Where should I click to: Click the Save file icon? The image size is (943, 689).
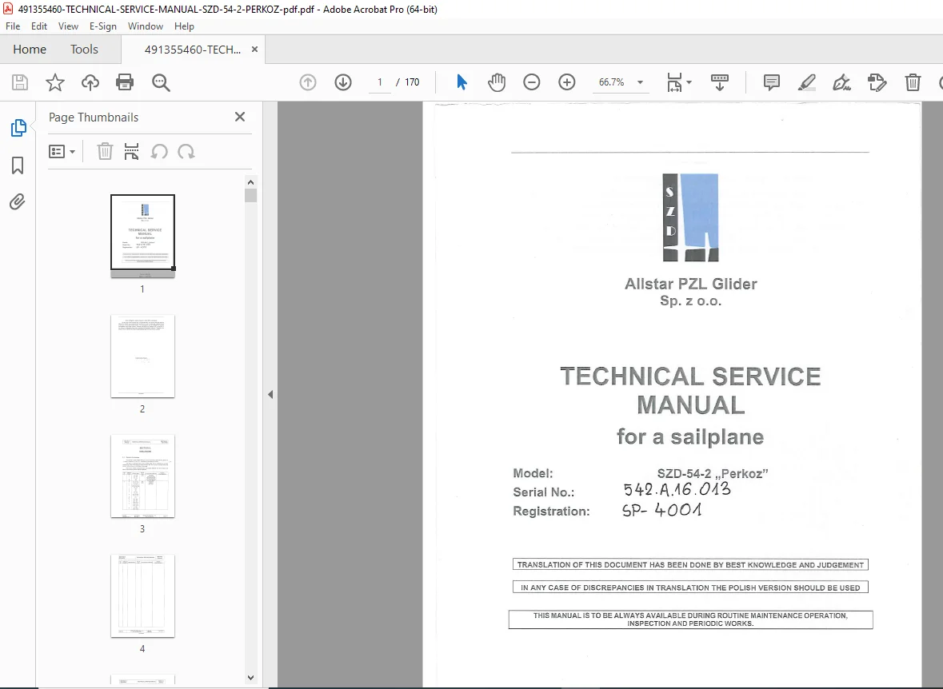[x=20, y=82]
